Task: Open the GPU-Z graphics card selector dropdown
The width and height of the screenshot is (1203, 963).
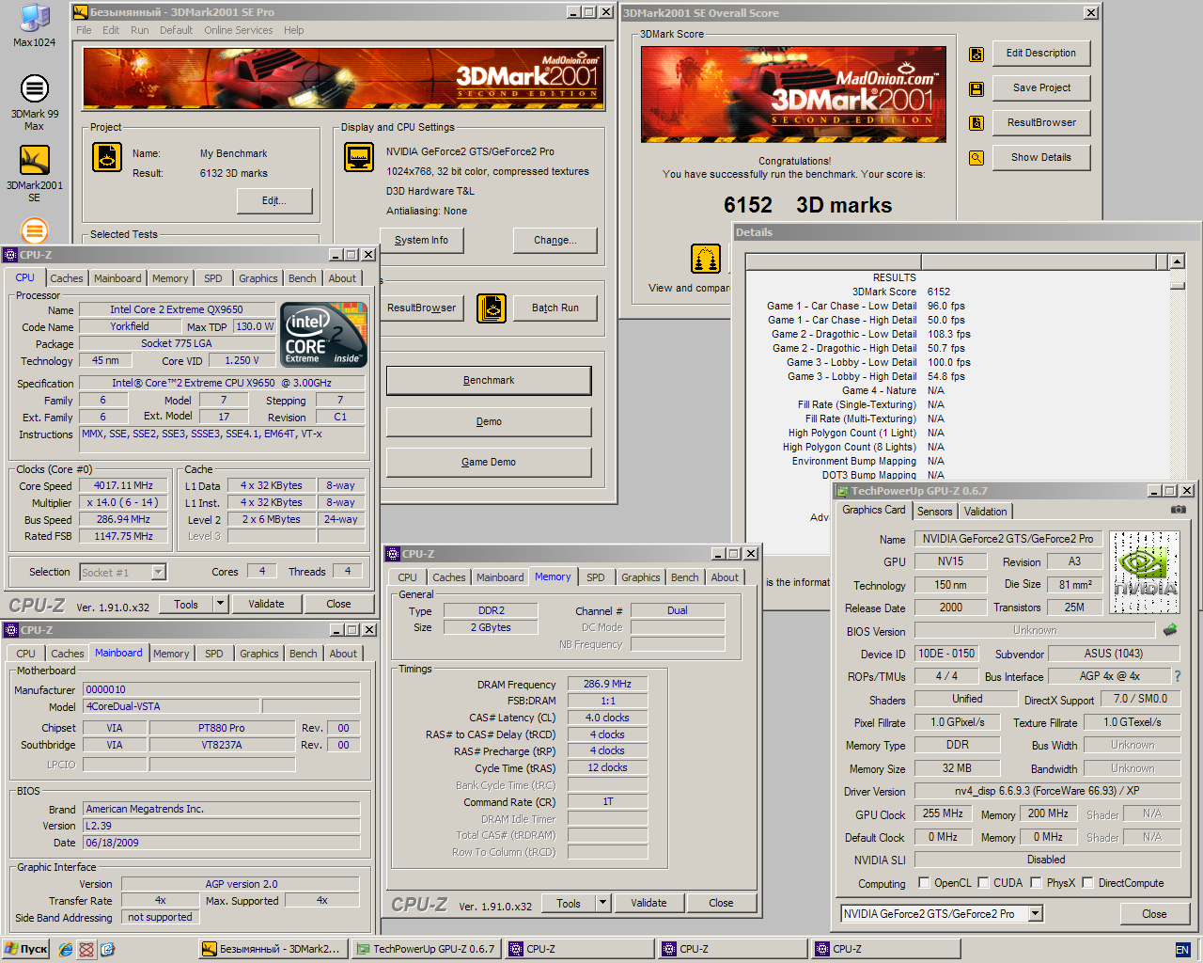Action: coord(1035,913)
